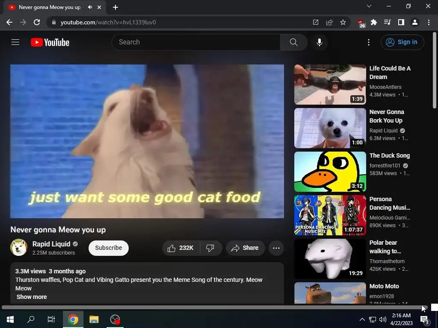Screen dimensions: 438x328
Task: Go back in Chrome
Action: (x=9, y=22)
